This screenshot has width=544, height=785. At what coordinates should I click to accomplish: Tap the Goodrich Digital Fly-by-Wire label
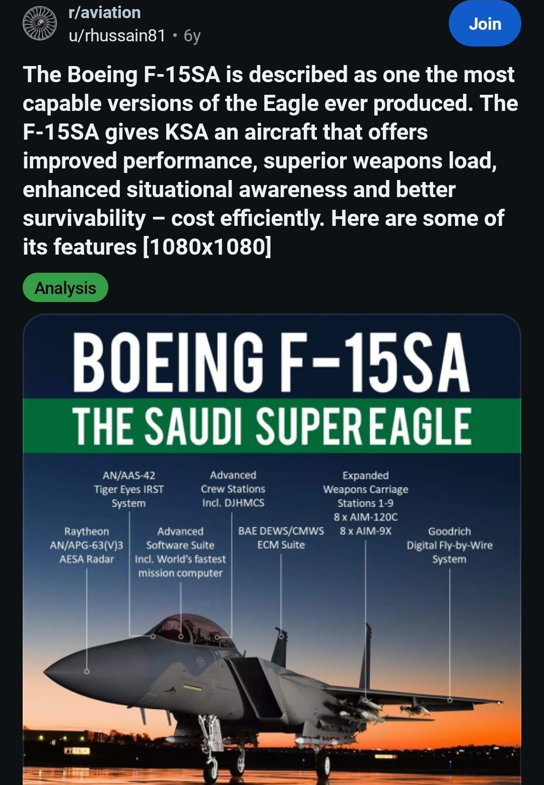click(449, 545)
